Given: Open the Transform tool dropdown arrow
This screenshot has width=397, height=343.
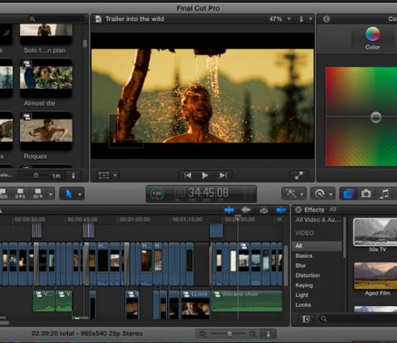Looking at the screenshot, I should (115, 175).
